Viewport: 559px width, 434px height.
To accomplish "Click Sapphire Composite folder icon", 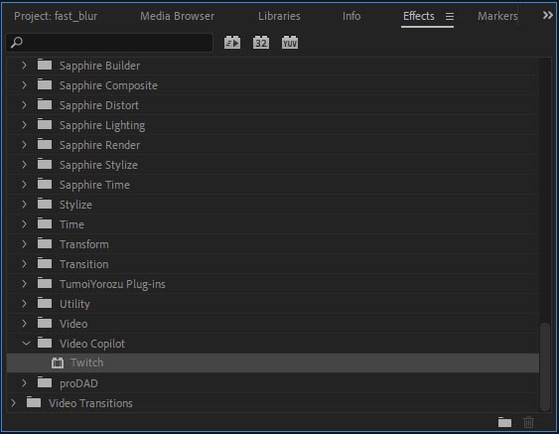I will pyautogui.click(x=45, y=84).
